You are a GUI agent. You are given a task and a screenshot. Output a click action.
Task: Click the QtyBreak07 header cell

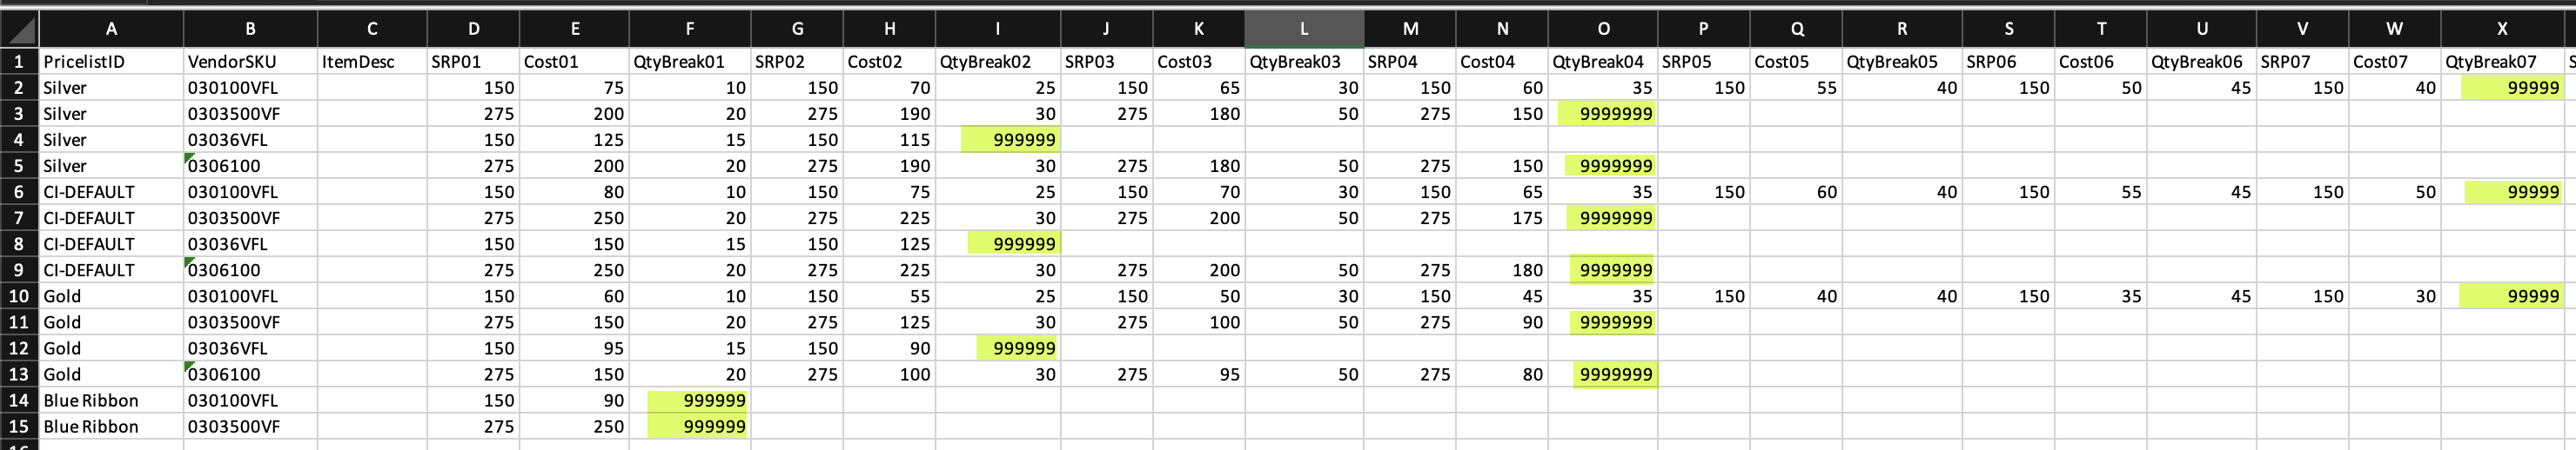(2502, 62)
